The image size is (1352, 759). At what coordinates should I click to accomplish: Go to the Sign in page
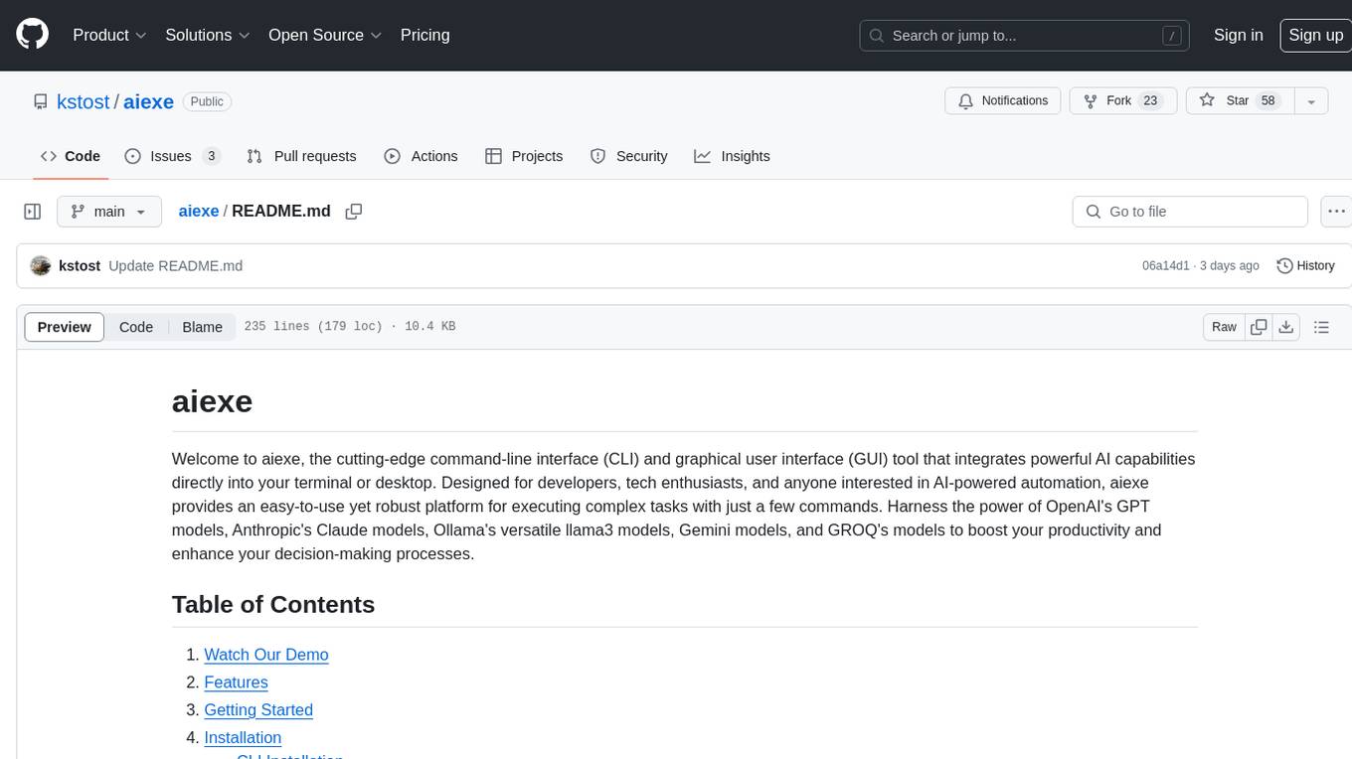1238,35
